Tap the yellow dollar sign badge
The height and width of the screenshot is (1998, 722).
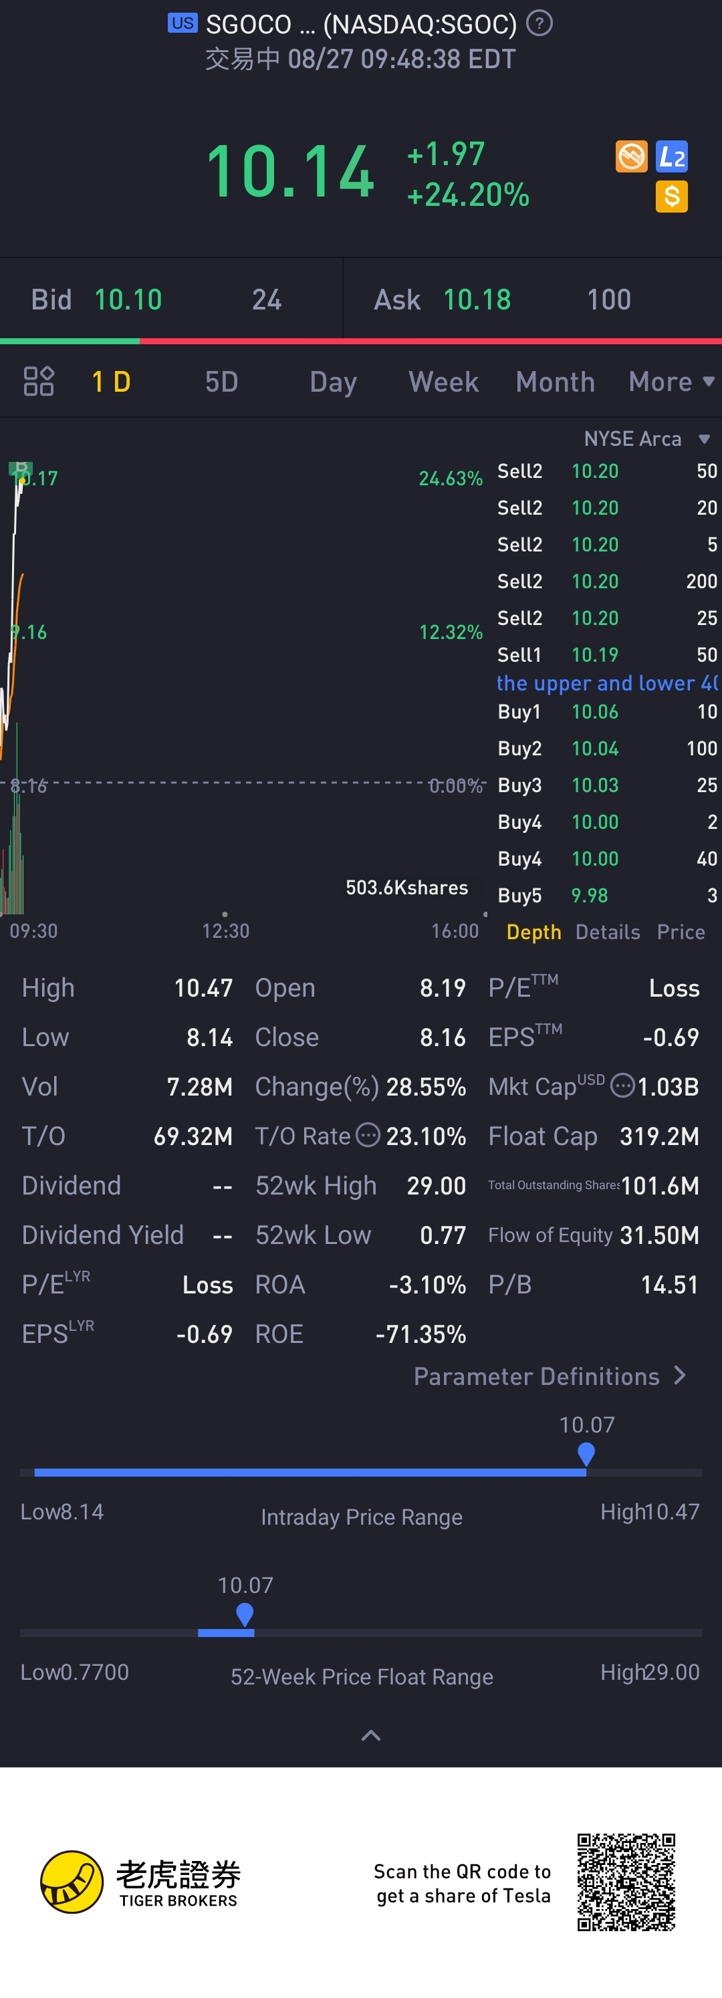pos(672,197)
